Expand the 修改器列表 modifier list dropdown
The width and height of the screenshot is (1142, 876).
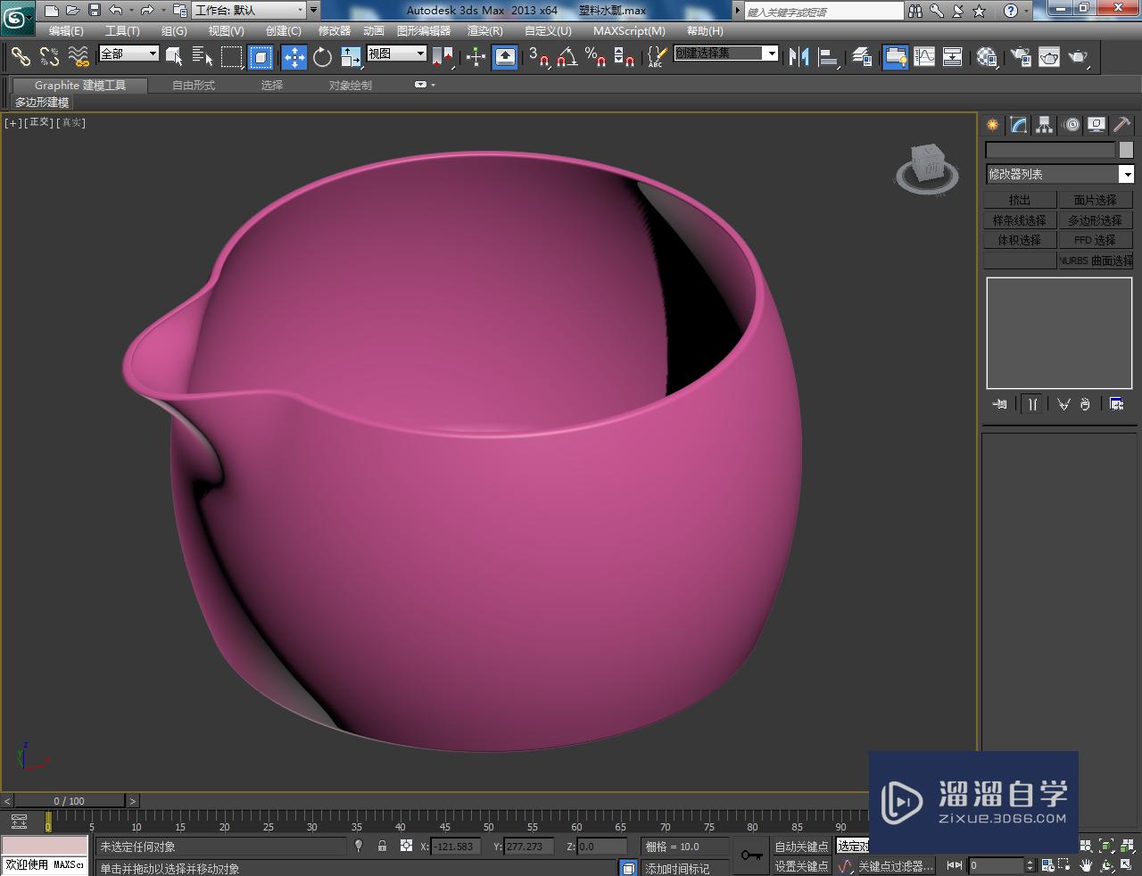(1059, 174)
